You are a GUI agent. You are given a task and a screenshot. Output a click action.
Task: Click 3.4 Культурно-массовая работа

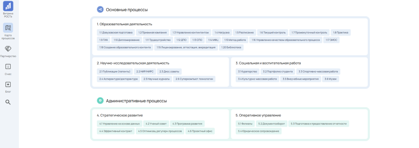[x=257, y=79]
